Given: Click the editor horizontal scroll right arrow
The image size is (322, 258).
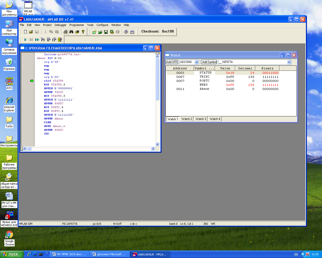Looking at the screenshot, I should tap(153, 149).
